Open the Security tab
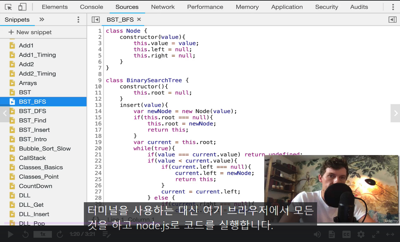400x242 pixels. click(x=327, y=7)
